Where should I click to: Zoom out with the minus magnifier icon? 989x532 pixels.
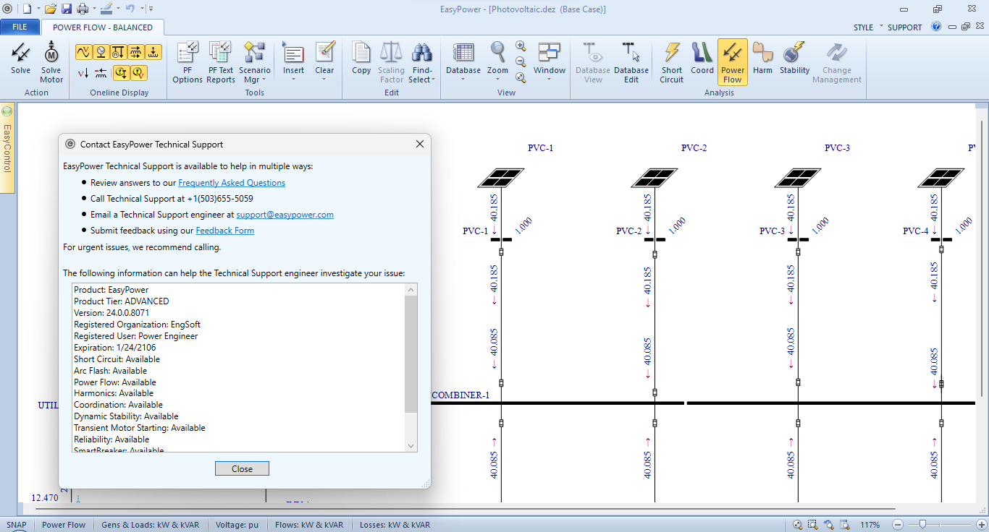click(x=521, y=61)
